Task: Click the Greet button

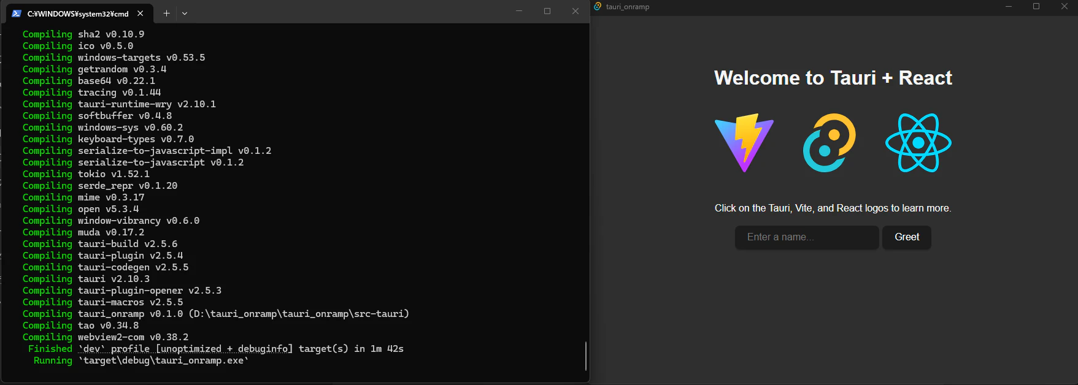Action: click(x=907, y=237)
